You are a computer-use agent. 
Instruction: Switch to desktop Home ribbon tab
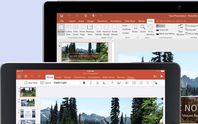[72, 21]
